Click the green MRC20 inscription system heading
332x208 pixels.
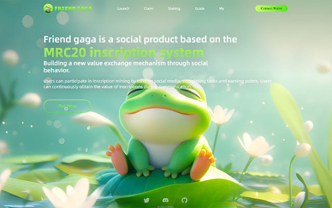pos(124,52)
